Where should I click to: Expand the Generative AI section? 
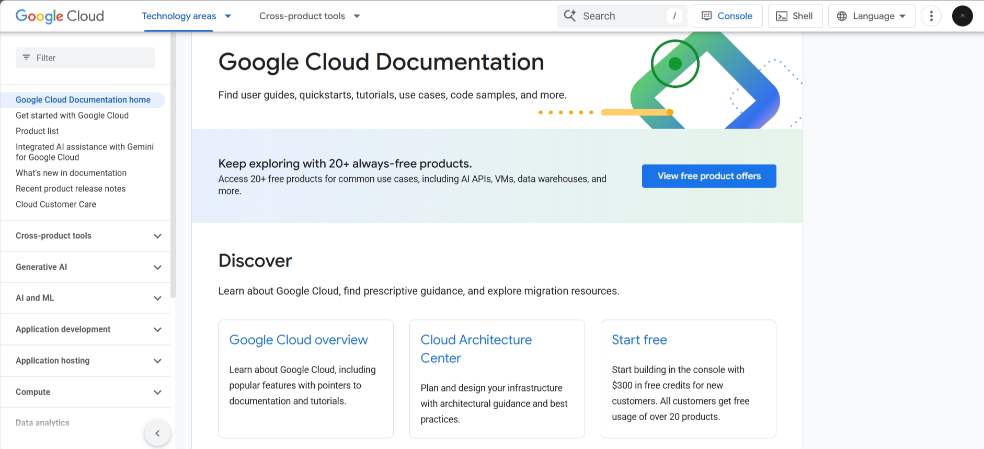coord(85,267)
